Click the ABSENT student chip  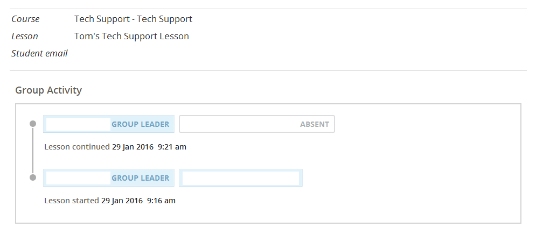coord(256,124)
